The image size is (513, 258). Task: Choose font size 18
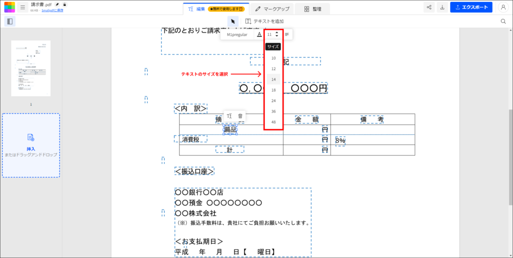[274, 90]
